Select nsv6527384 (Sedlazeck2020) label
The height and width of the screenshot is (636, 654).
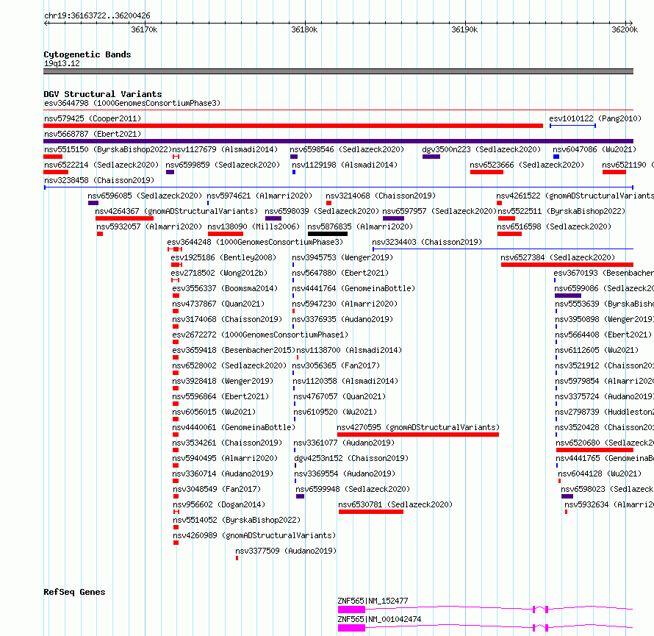click(x=558, y=257)
